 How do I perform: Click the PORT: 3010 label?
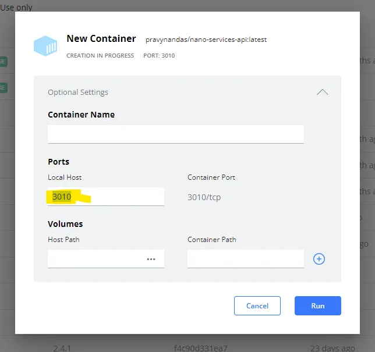click(159, 56)
